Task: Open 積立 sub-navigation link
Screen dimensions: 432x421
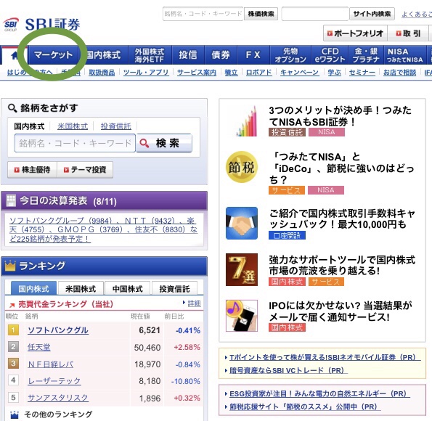Action: 231,73
